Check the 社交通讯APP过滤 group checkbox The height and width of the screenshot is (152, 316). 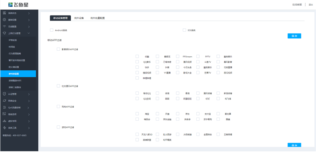click(x=58, y=86)
